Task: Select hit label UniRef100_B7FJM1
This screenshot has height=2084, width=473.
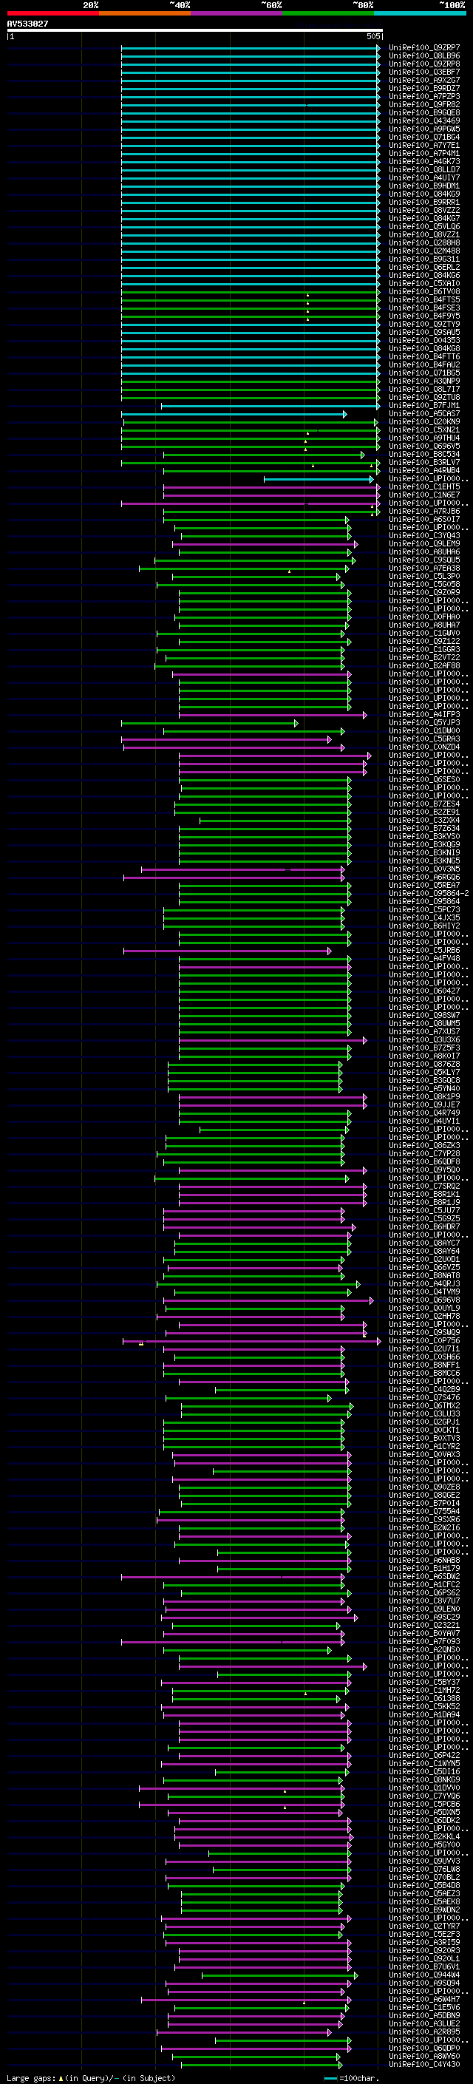Action: pos(424,405)
